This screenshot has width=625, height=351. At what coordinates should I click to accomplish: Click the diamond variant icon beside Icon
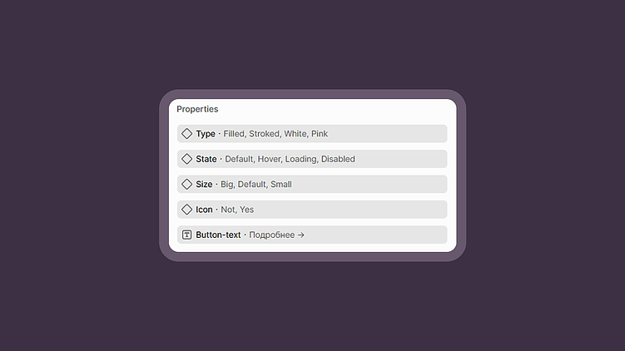coord(186,210)
